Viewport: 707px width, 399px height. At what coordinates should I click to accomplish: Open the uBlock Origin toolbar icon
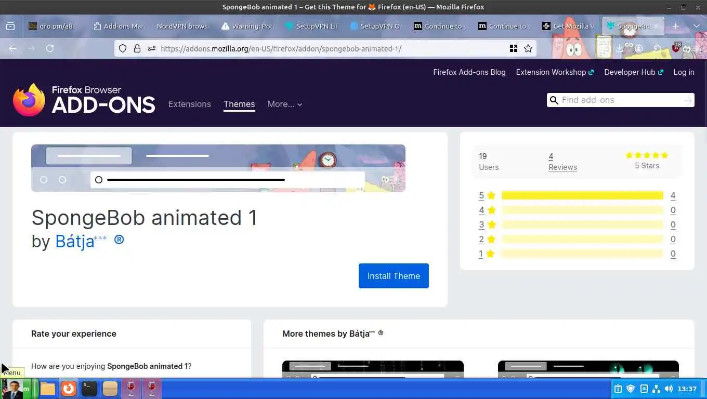pos(676,48)
